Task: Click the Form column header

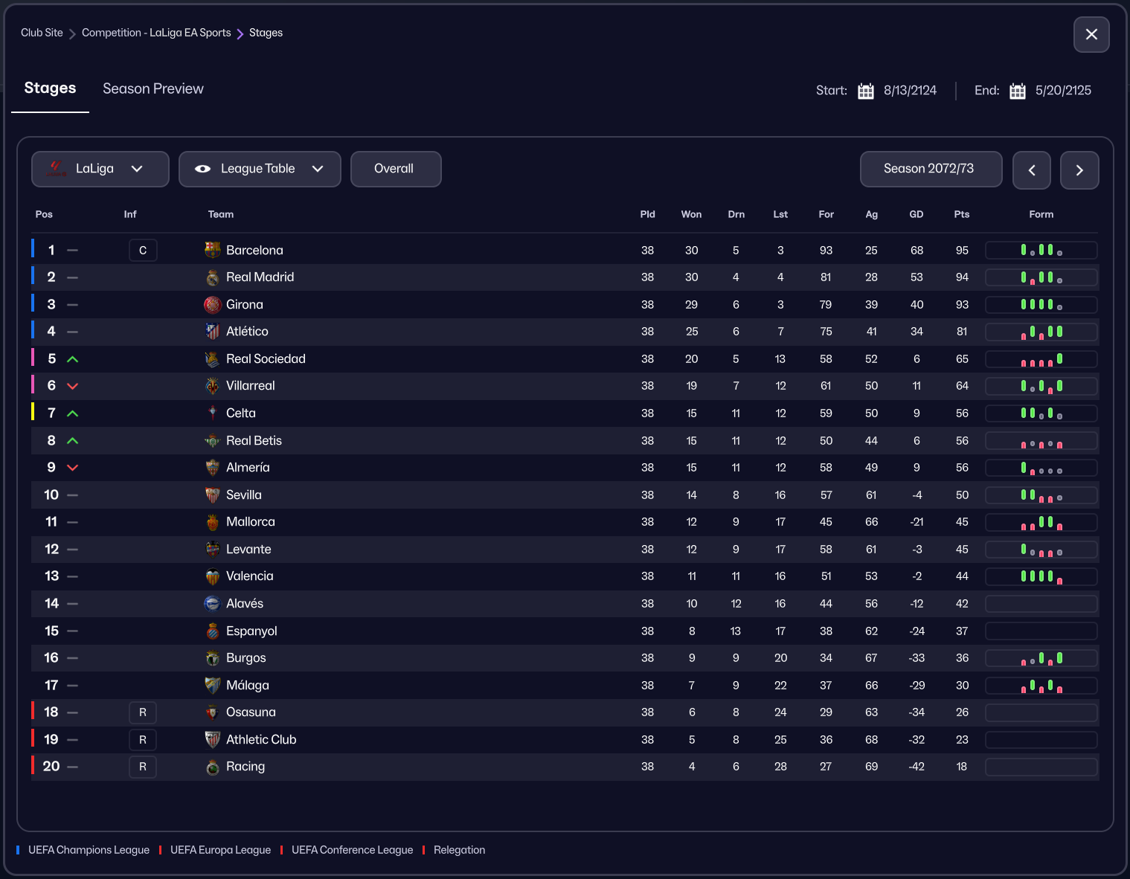Action: (x=1041, y=214)
